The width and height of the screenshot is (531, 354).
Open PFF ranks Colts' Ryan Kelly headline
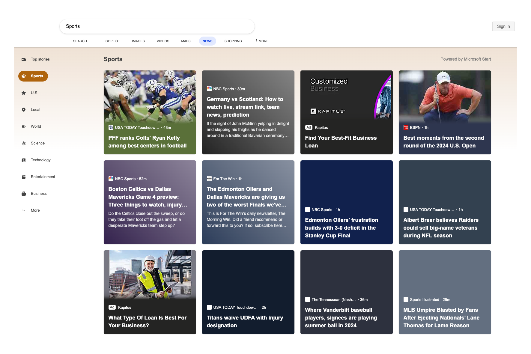(147, 142)
